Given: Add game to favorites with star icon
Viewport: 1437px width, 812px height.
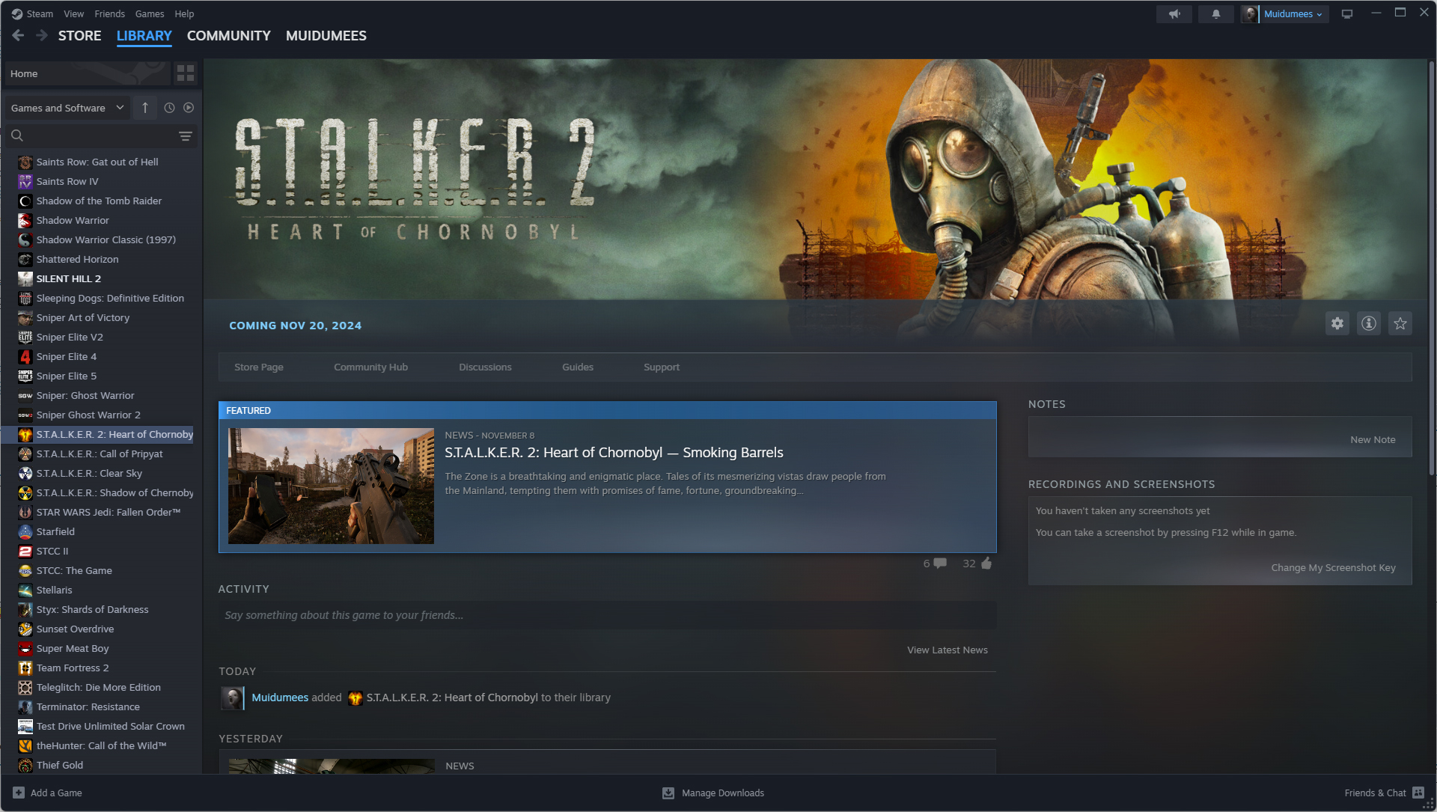Looking at the screenshot, I should tap(1400, 323).
